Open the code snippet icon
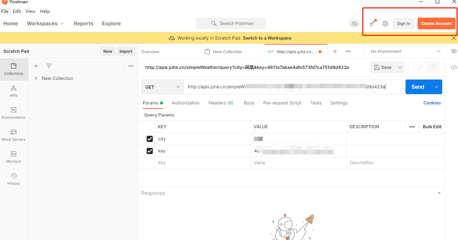Screen dimensions: 458x240 tap(454, 67)
